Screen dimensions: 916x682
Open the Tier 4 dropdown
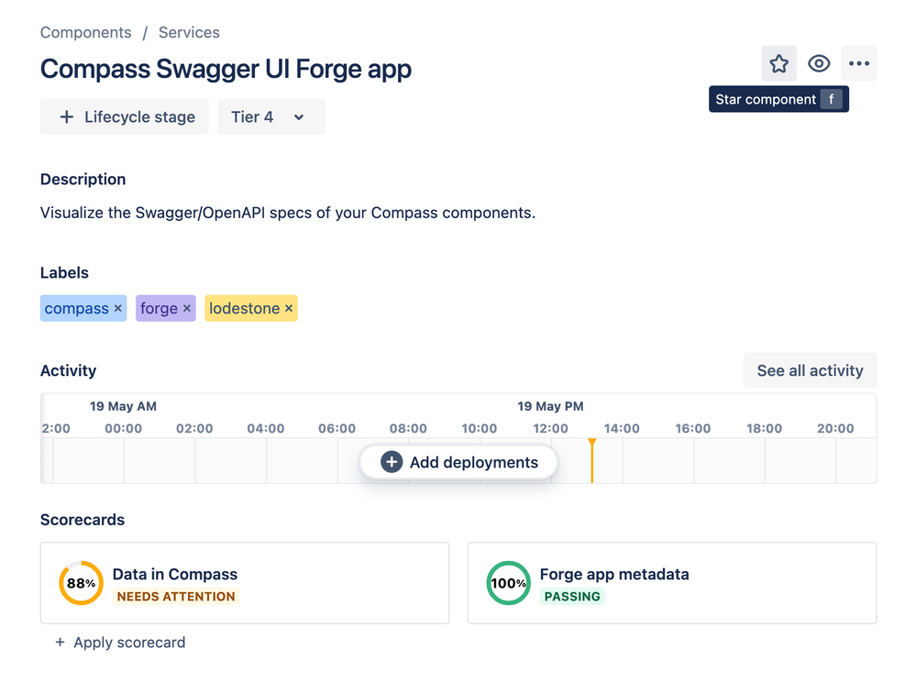[x=271, y=116]
